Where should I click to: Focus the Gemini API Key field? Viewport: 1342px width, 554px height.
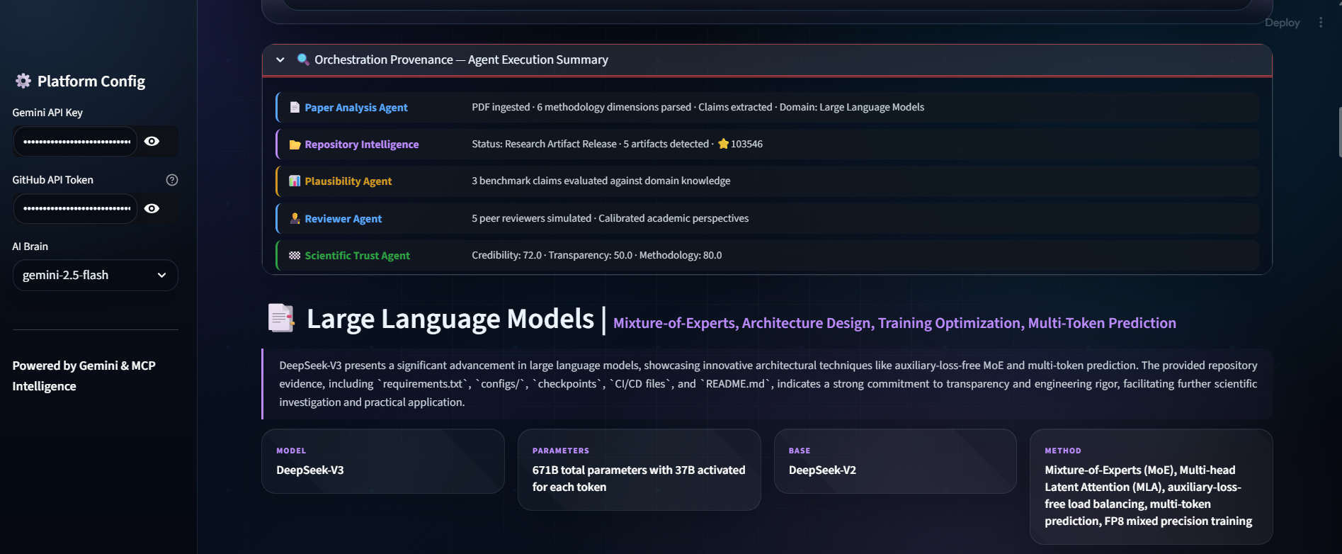76,142
